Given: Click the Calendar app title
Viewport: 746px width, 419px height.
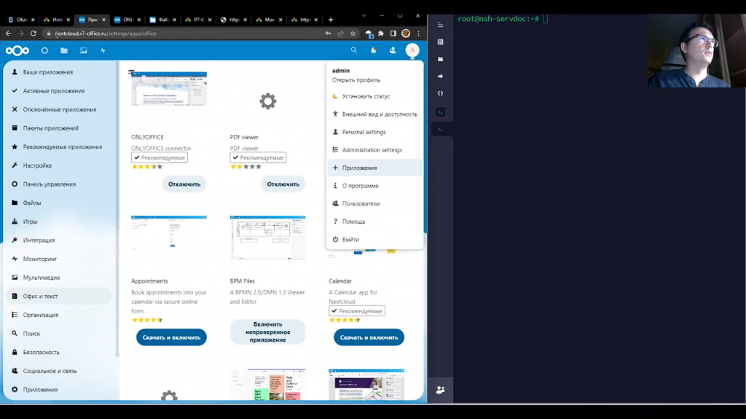Looking at the screenshot, I should click(x=340, y=281).
